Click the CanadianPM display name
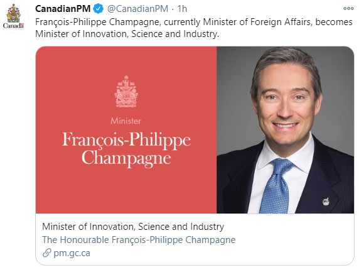 (x=63, y=9)
